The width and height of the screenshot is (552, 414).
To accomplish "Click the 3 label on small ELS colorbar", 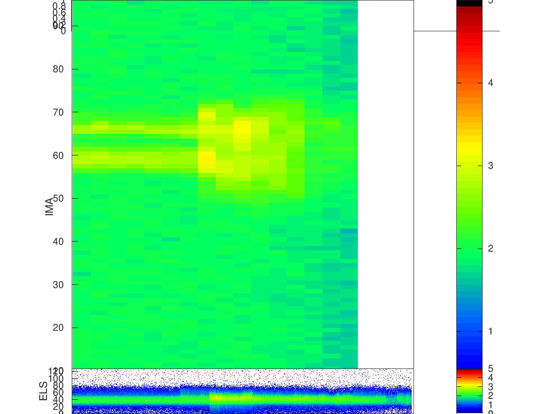I will (x=491, y=386).
